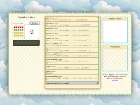Image resolution: width=140 pixels, height=105 pixels.
Task: Click the first lightning bolt icon
Action: [15, 33]
